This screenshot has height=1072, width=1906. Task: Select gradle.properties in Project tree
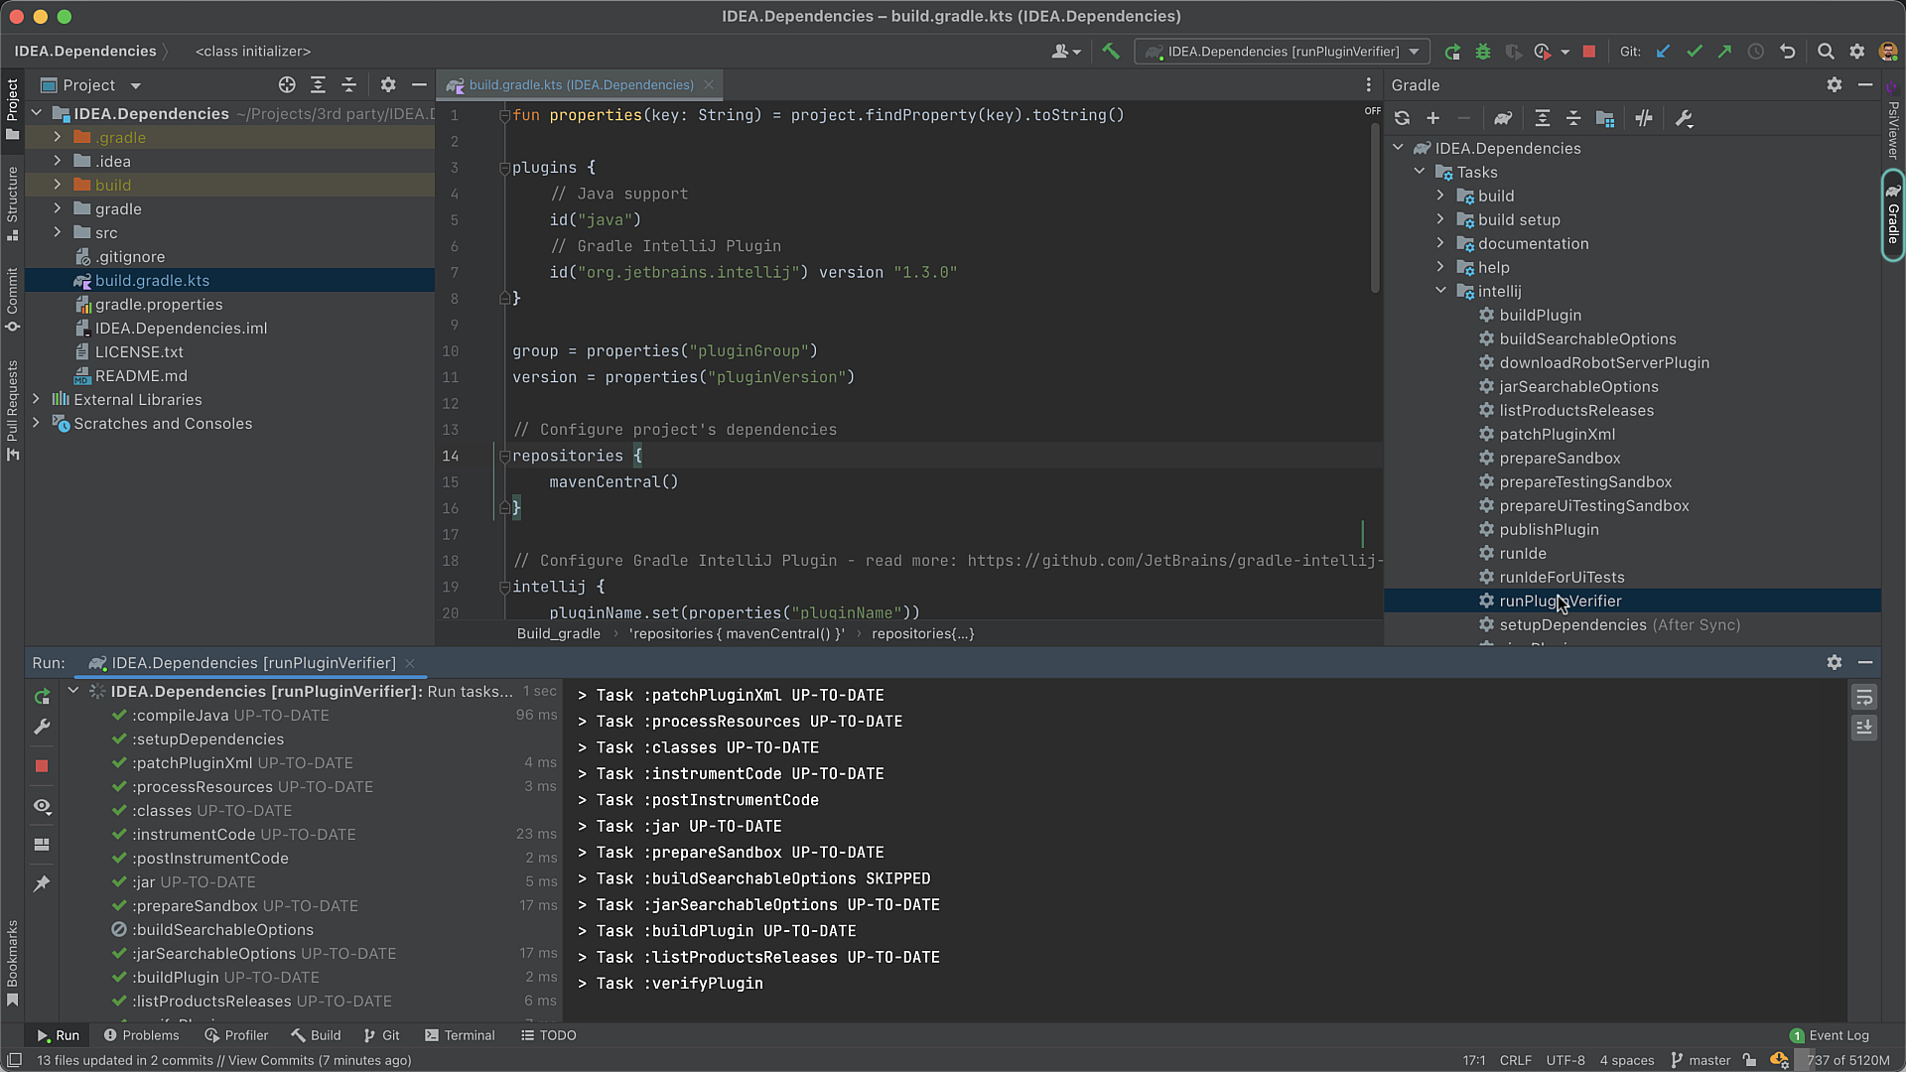click(x=159, y=304)
